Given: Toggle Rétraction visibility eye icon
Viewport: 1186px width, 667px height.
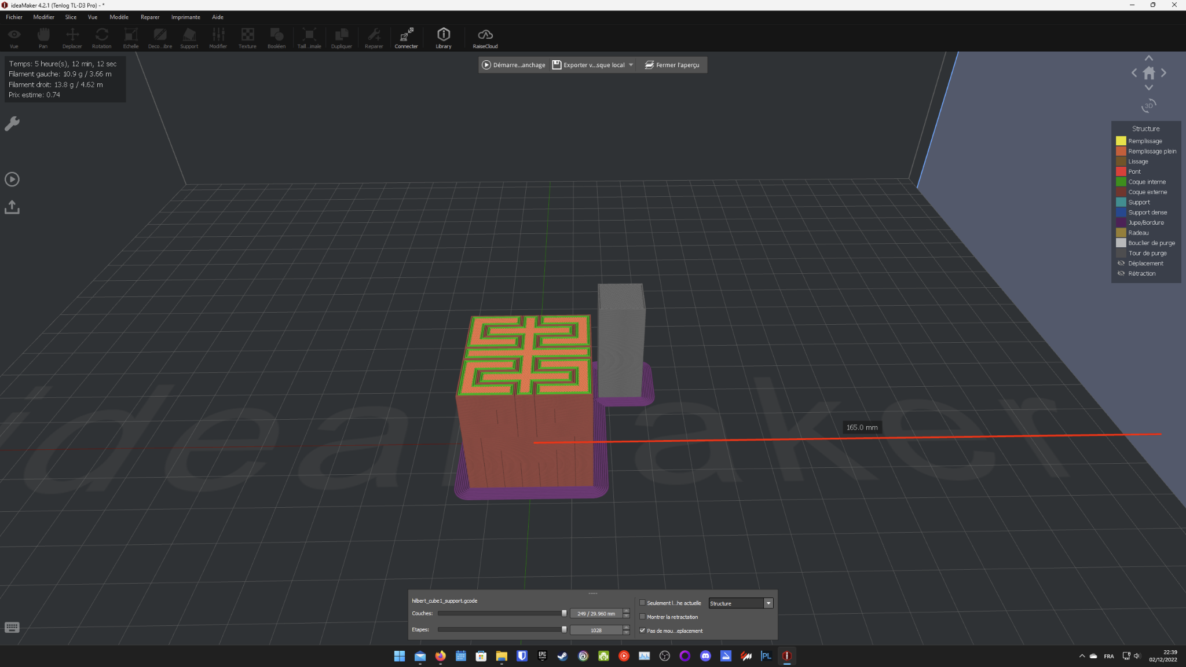Looking at the screenshot, I should 1121,273.
